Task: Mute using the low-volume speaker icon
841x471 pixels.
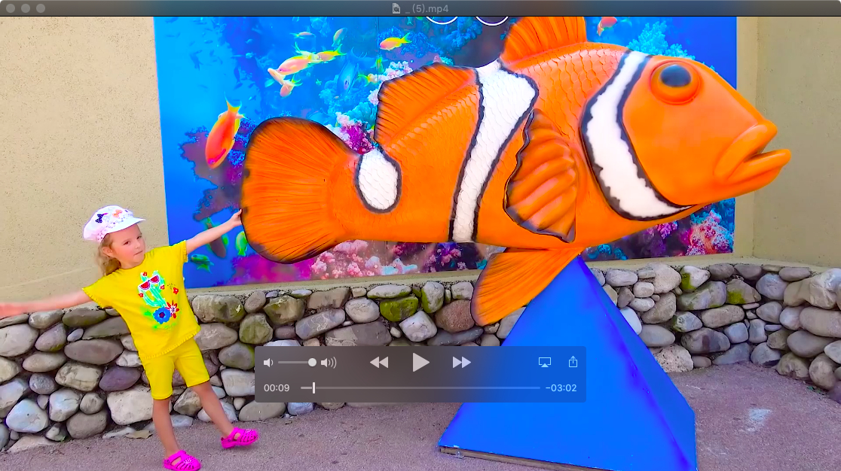Action: point(268,363)
